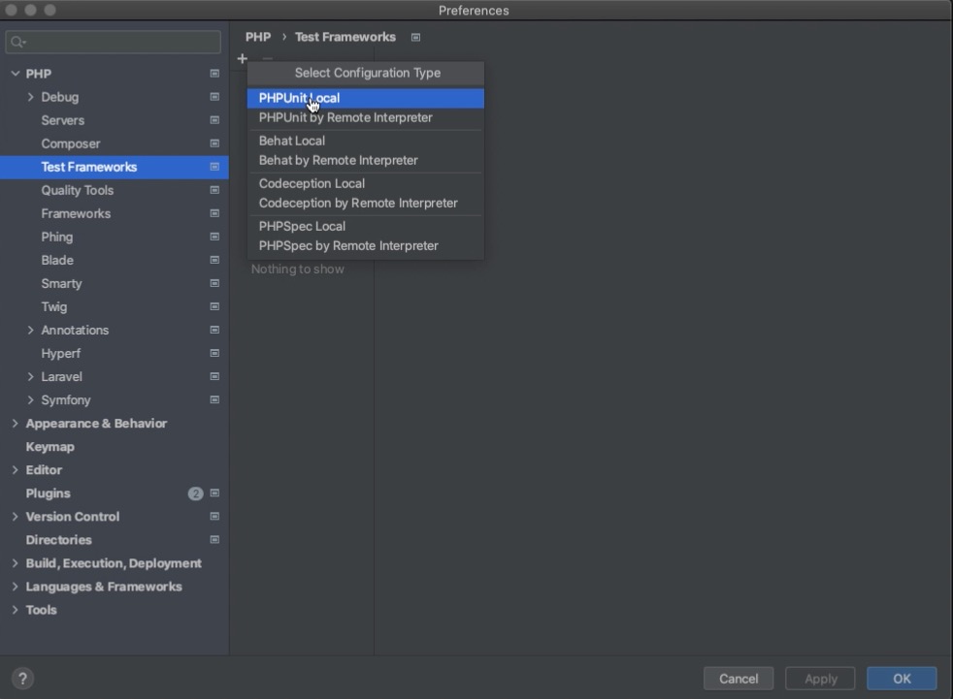This screenshot has height=699, width=953.
Task: Open Phing settings page
Action: tap(115, 237)
